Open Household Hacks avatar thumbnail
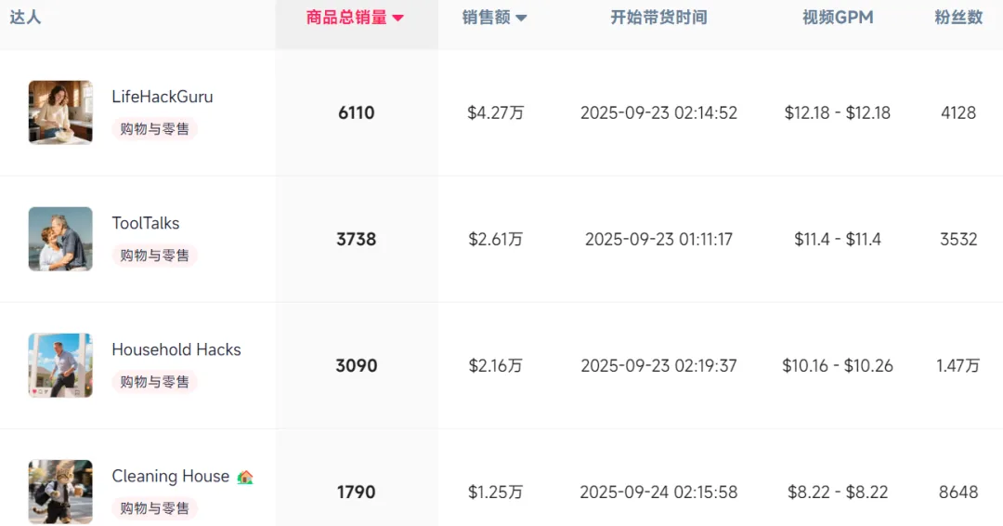Image resolution: width=1003 pixels, height=526 pixels. coord(60,365)
